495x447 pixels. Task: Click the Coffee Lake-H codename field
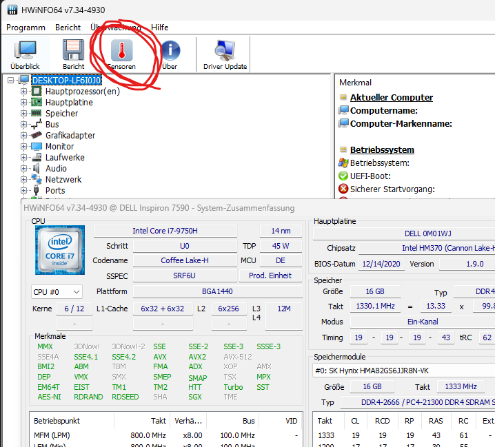[185, 260]
